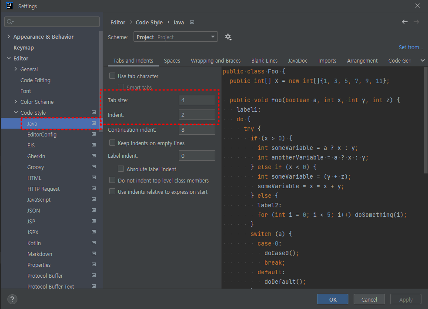The width and height of the screenshot is (428, 309).
Task: Expand the General node
Action: [16, 69]
